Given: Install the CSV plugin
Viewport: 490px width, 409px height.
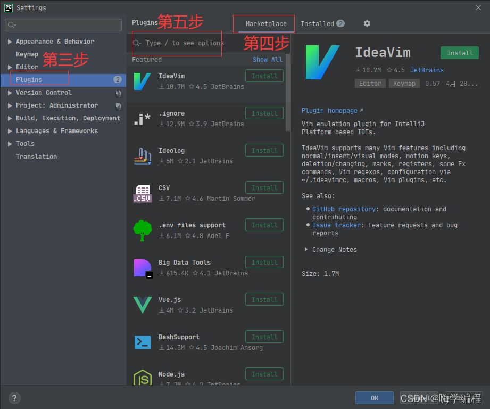Looking at the screenshot, I should (x=264, y=187).
